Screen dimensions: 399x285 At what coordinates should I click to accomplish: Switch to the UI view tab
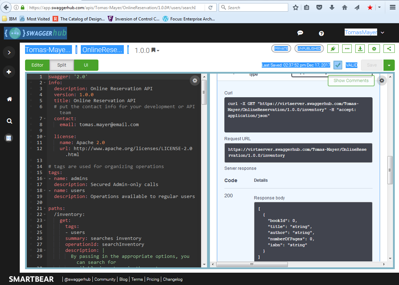pos(86,65)
